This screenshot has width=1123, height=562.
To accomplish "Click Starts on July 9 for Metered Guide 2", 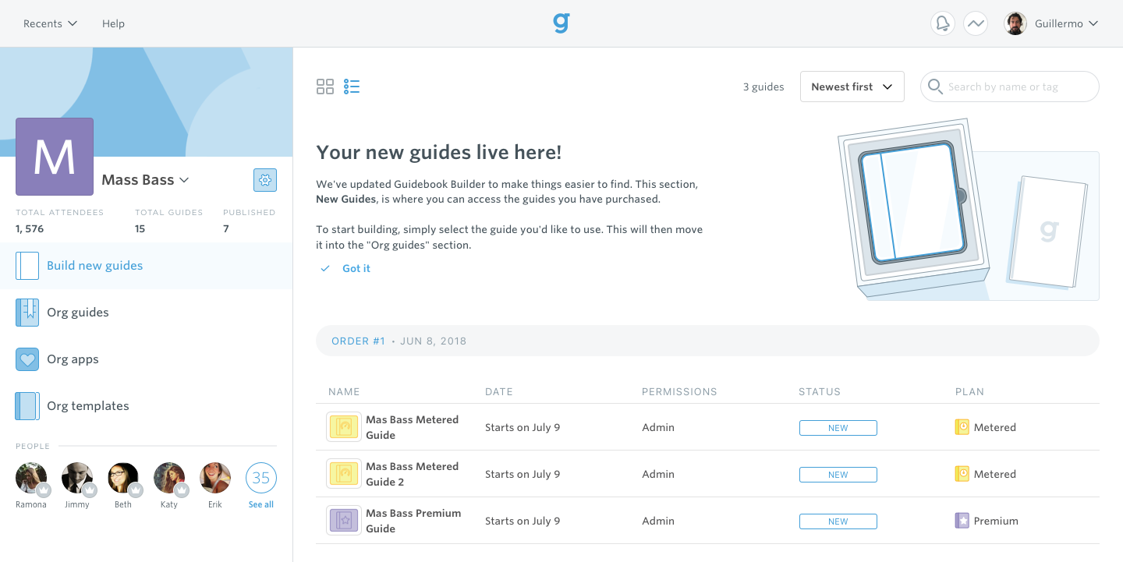I will (523, 474).
